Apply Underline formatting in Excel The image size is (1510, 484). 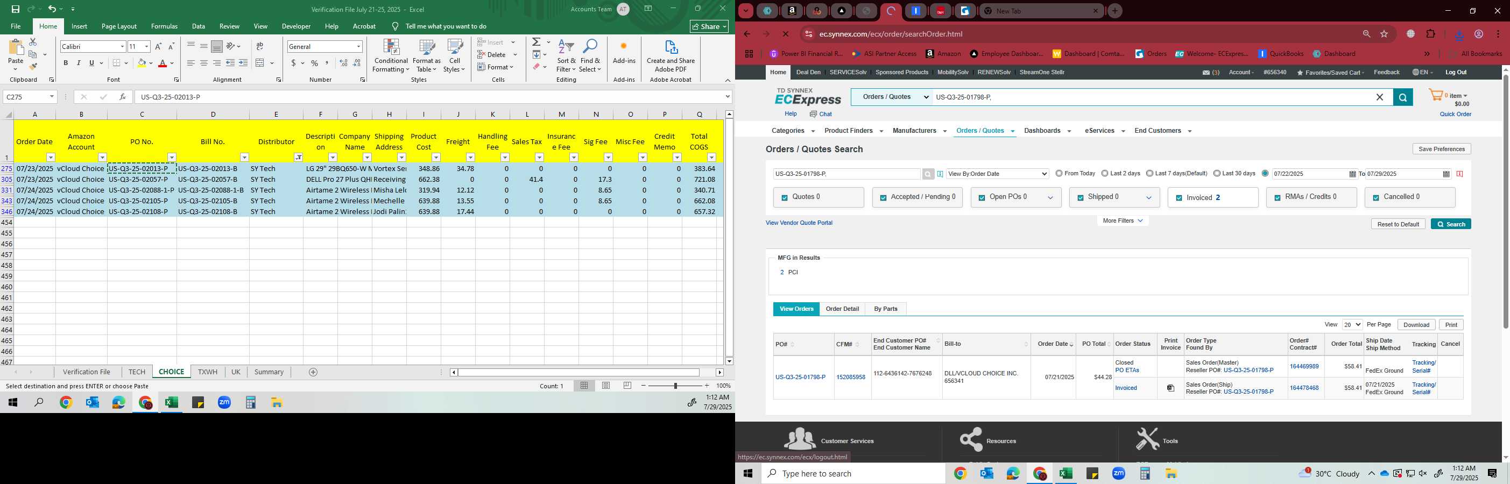(x=91, y=63)
